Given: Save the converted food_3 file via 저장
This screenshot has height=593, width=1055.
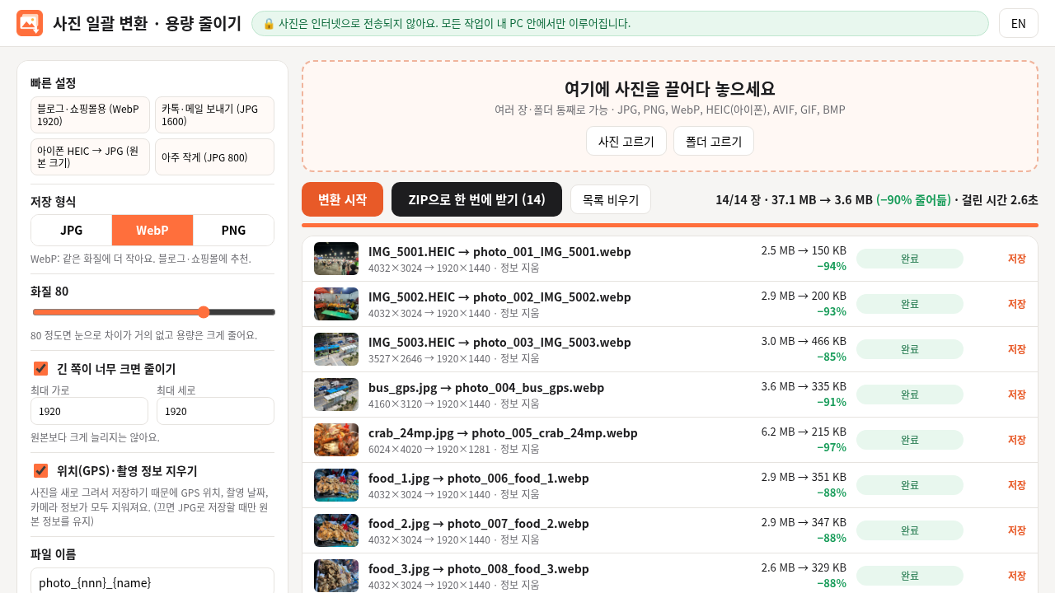Looking at the screenshot, I should (1017, 576).
